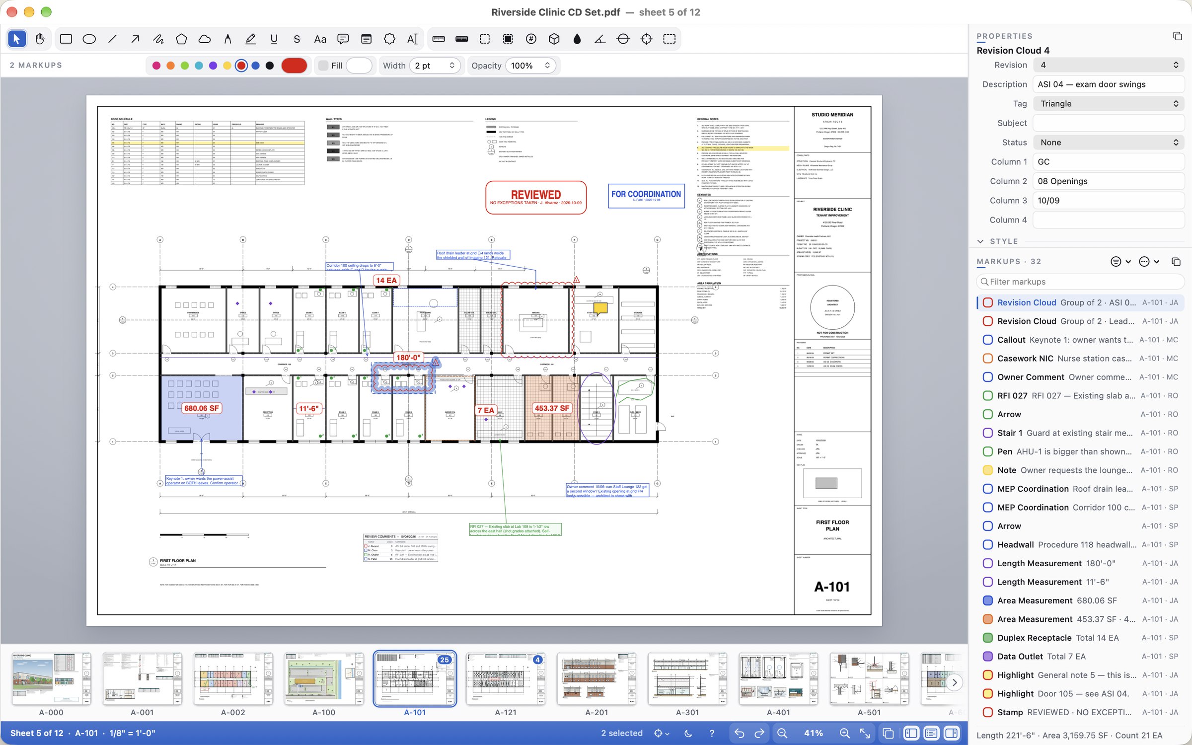The height and width of the screenshot is (745, 1192).
Task: Select the Ellipse markup tool
Action: 89,39
